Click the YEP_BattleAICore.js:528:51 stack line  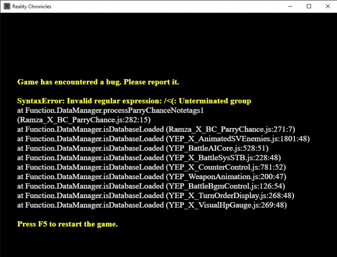click(x=143, y=148)
